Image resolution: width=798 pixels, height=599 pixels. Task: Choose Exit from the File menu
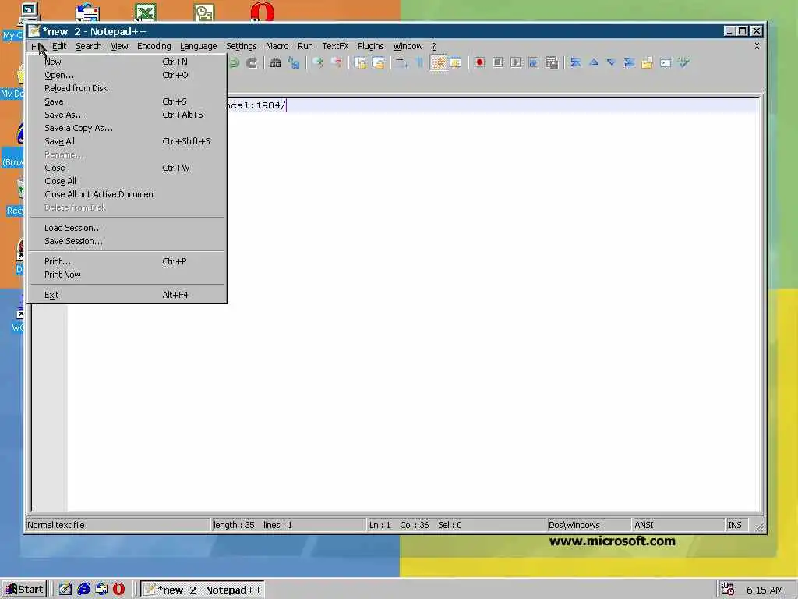point(127,295)
